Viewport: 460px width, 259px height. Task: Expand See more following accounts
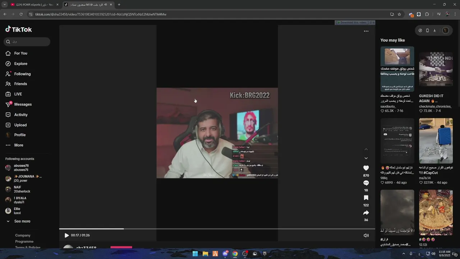coord(22,221)
